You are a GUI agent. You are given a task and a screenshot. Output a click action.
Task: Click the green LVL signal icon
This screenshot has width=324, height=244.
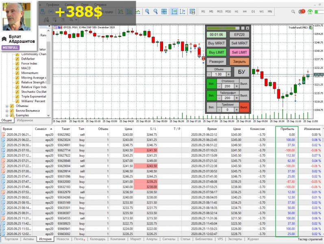point(310,12)
